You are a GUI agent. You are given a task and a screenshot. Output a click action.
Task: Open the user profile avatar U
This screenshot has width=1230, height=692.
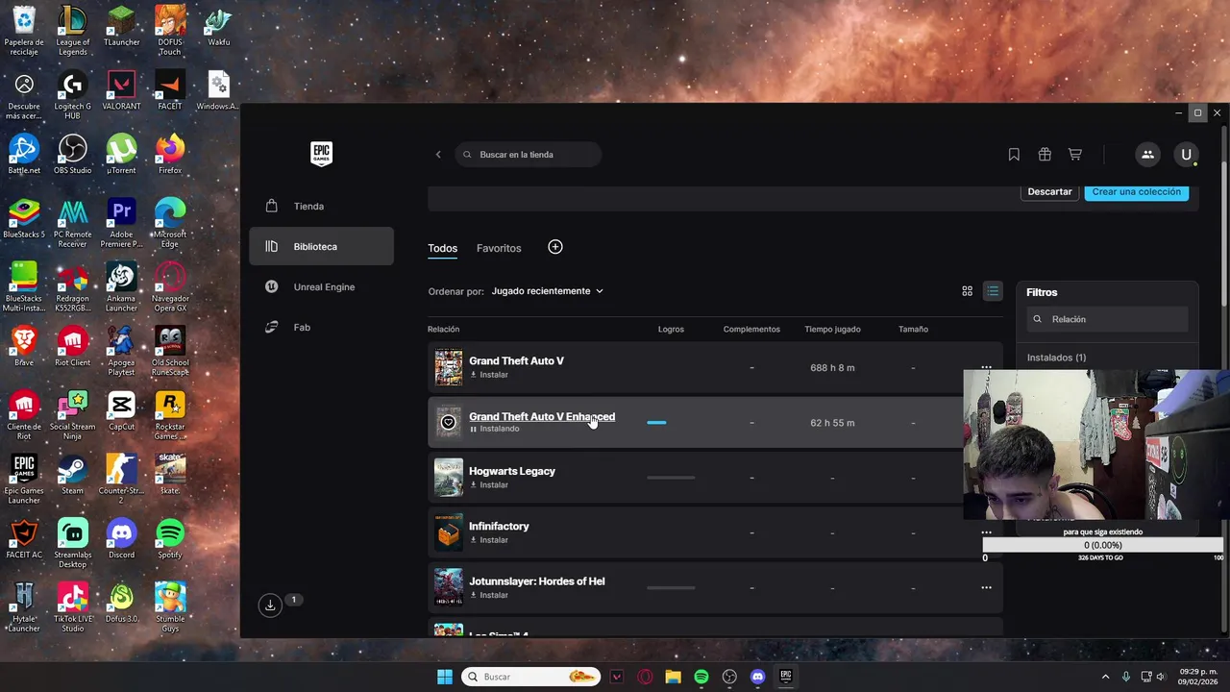coord(1186,155)
